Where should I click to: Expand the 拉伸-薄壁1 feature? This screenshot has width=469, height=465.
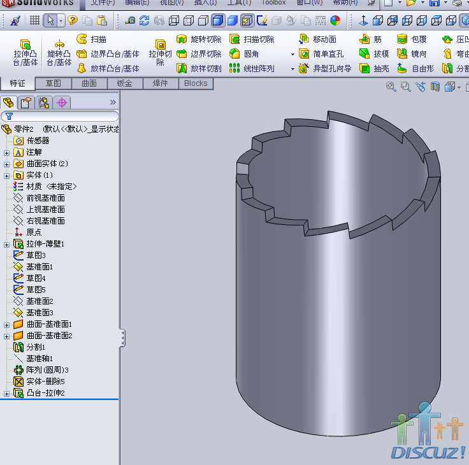click(6, 245)
